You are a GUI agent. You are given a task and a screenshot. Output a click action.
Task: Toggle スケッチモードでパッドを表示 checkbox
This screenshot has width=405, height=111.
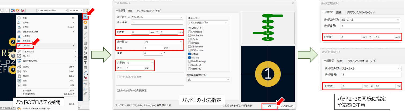click(x=224, y=106)
